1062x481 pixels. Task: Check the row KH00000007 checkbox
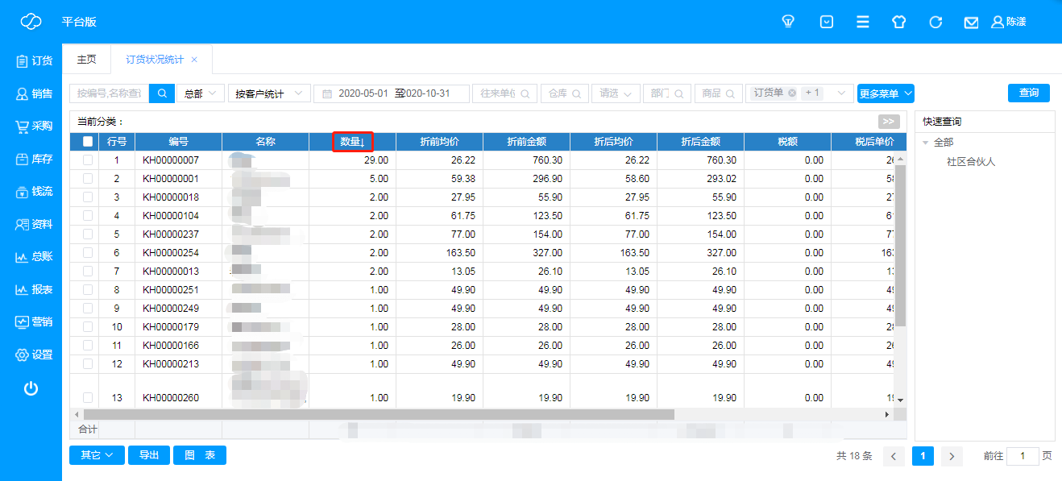[88, 160]
